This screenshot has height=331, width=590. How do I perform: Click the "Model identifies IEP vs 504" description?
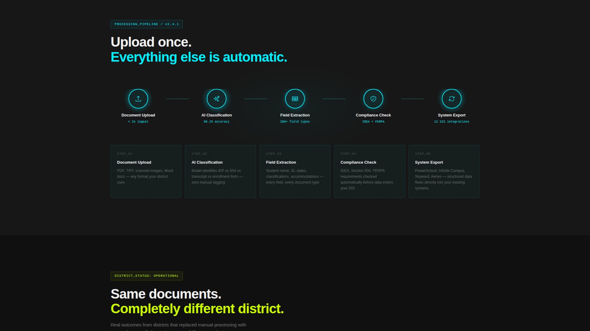(x=217, y=177)
